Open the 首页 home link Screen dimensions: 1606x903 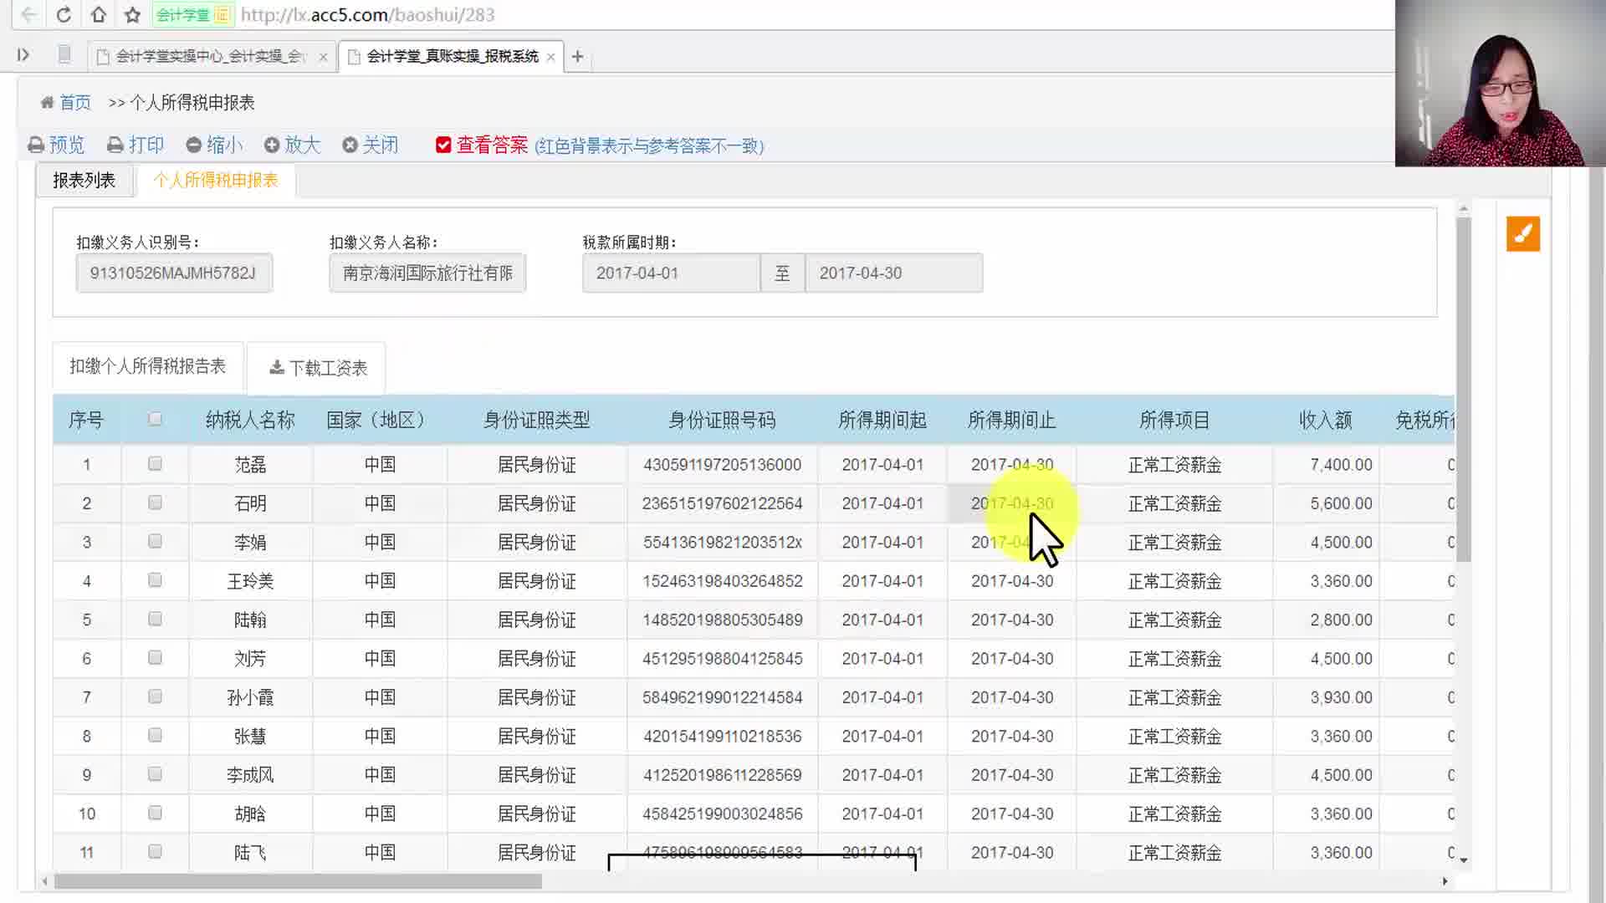[x=74, y=102]
